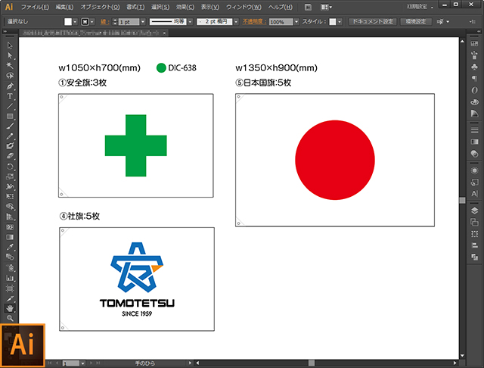Open the Color palette panel icon
The image size is (484, 368).
coord(474,101)
